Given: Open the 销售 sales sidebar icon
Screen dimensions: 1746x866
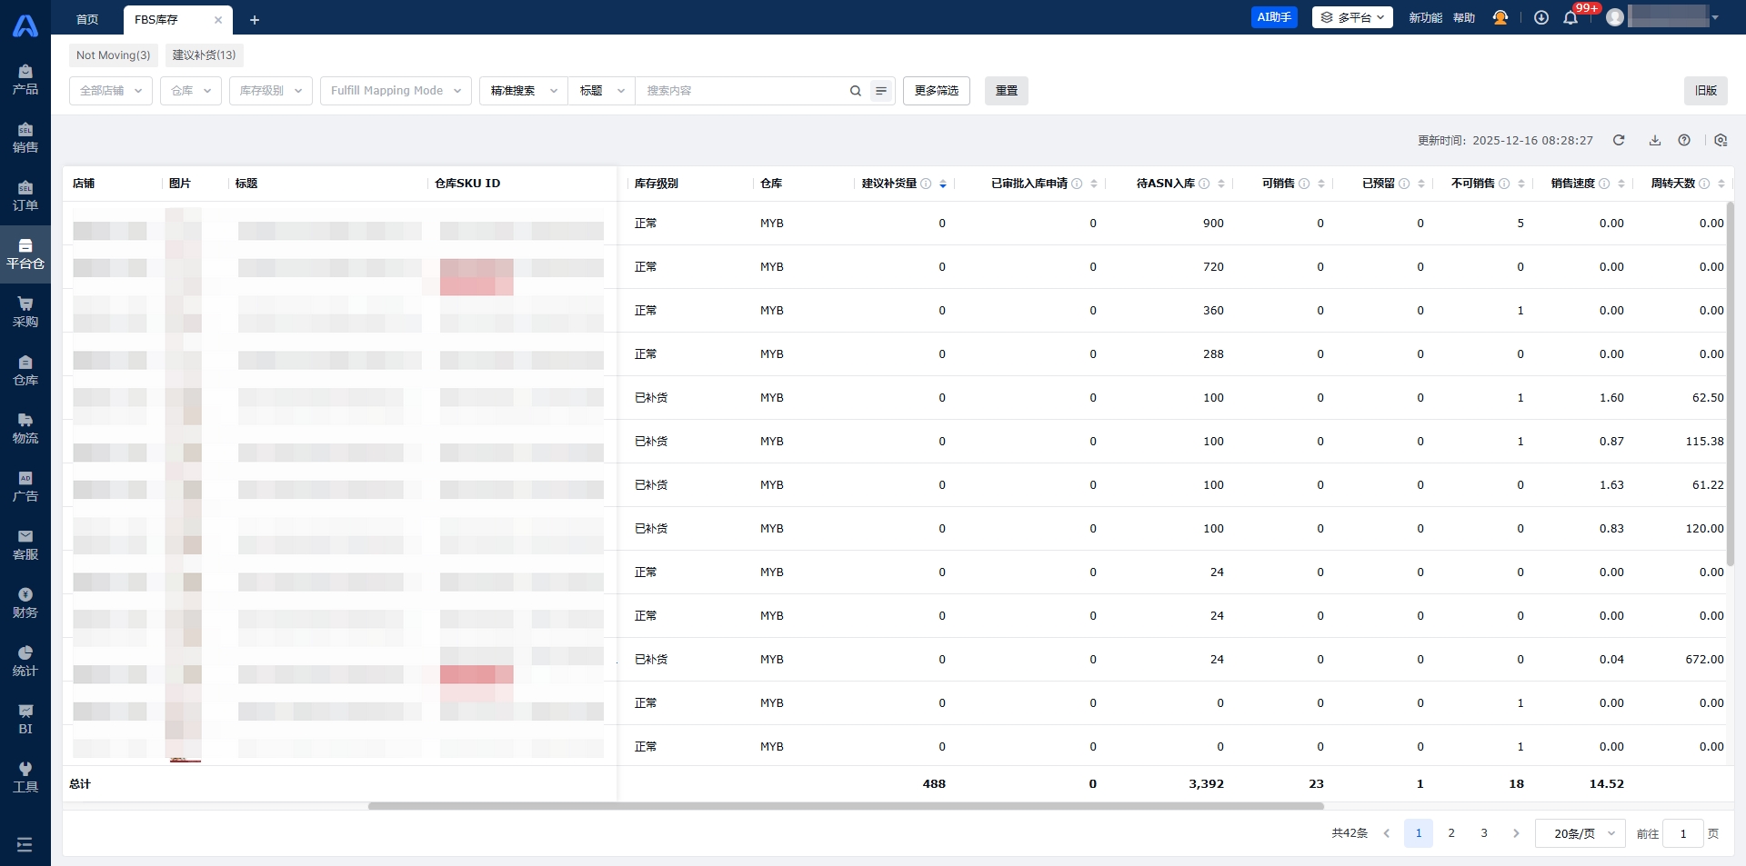Looking at the screenshot, I should click(25, 137).
